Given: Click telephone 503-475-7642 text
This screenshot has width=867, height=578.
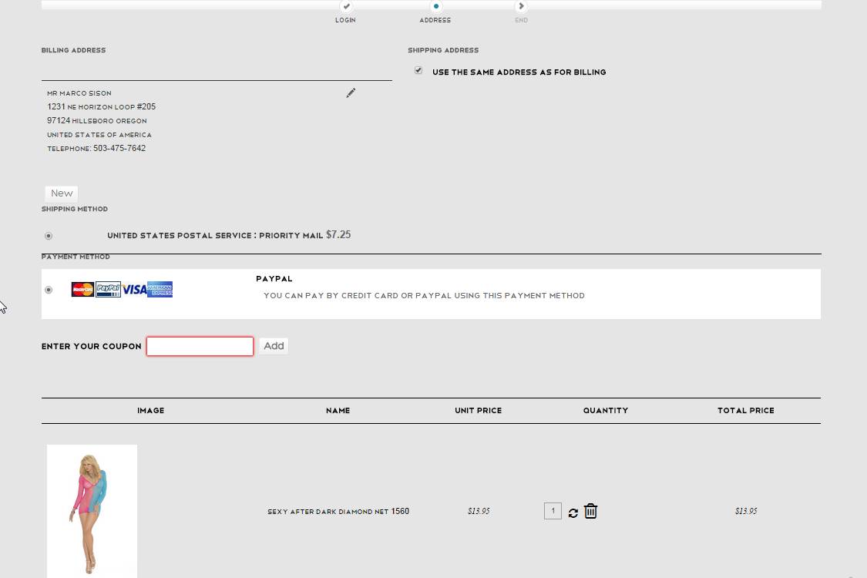Looking at the screenshot, I should pos(96,148).
